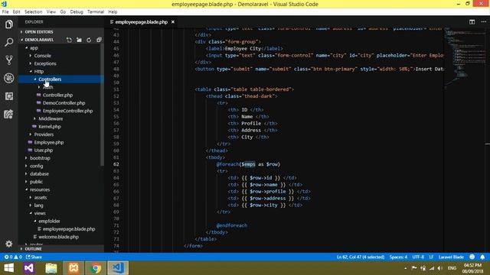Open the Explorer view in activity bar
The width and height of the screenshot is (490, 275).
(x=8, y=24)
